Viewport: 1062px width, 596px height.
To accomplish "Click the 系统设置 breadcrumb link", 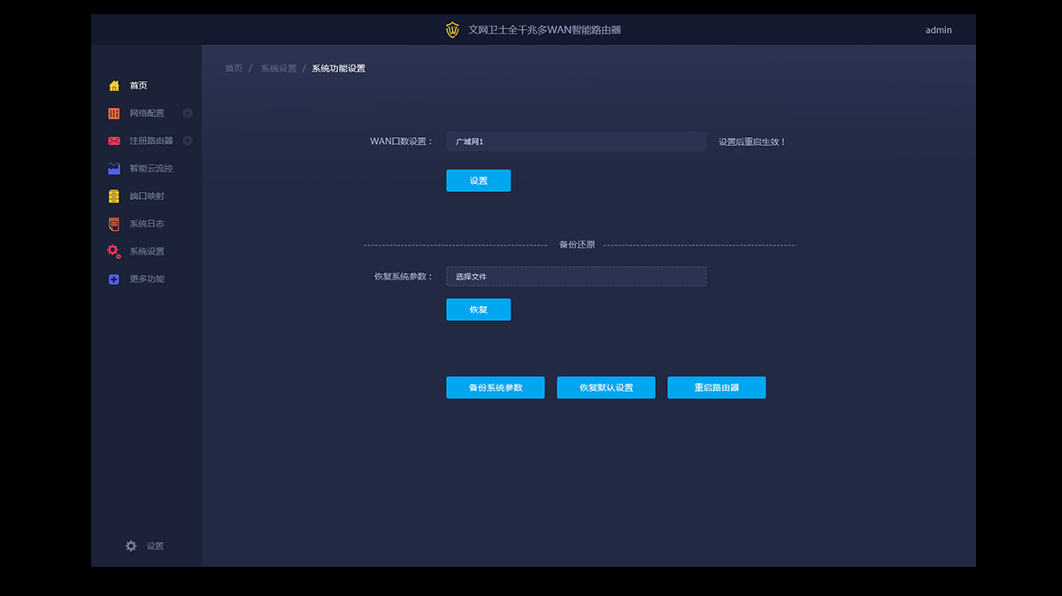I will point(279,68).
